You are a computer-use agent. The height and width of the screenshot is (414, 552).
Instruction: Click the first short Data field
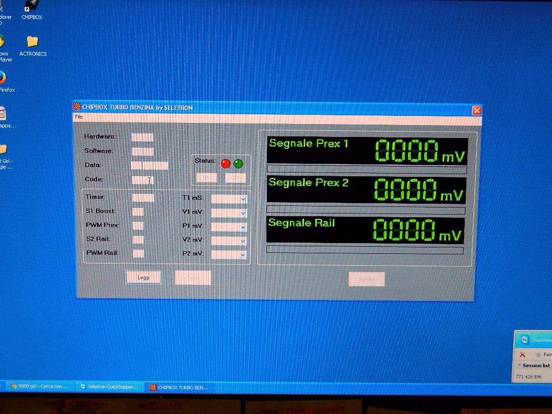[136, 166]
